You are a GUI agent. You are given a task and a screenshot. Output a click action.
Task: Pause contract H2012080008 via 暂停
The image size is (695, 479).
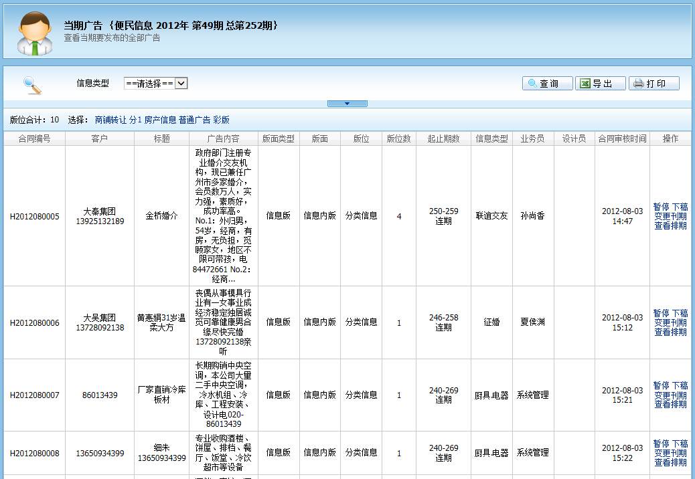pos(661,444)
